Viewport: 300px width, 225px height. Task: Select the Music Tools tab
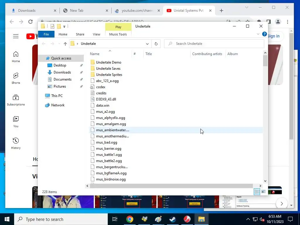[x=118, y=34]
